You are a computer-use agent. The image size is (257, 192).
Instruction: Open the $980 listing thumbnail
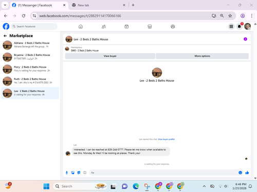click(67, 49)
